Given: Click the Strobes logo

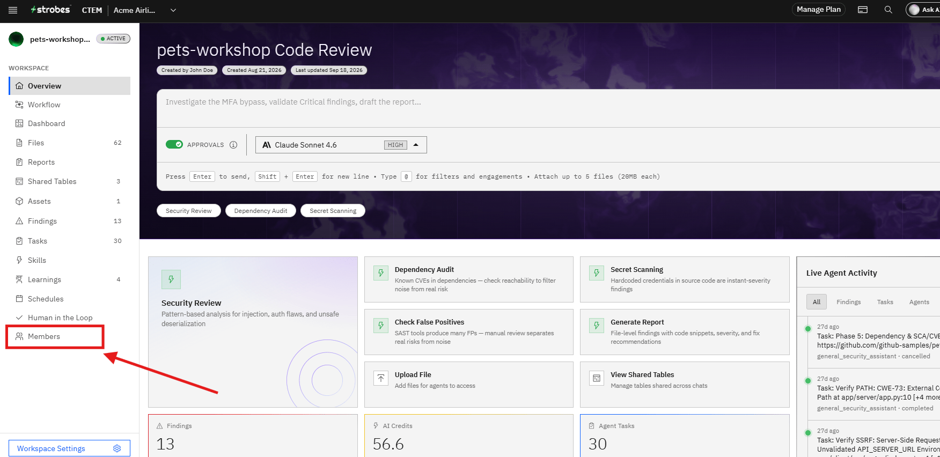Looking at the screenshot, I should (x=50, y=10).
